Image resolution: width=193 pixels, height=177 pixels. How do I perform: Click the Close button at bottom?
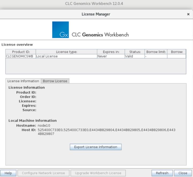pos(183,173)
